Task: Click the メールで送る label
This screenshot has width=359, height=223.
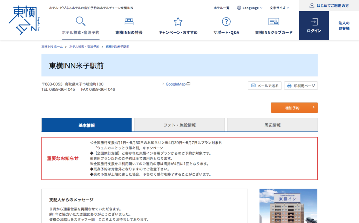Action: click(x=268, y=86)
